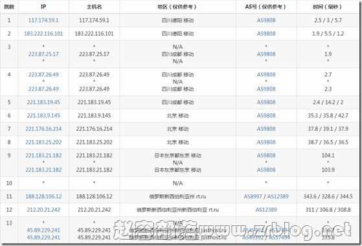Select the time value 2.4 / 14.2 / 2
The width and height of the screenshot is (362, 246).
pos(328,102)
